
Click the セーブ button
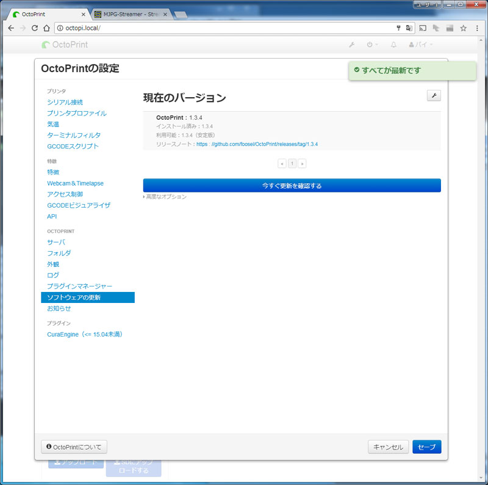tap(426, 447)
